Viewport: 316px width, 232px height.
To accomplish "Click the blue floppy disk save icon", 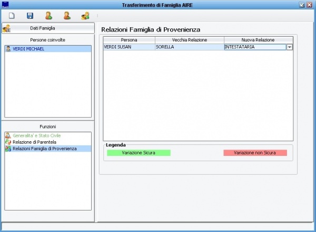I will coord(30,16).
